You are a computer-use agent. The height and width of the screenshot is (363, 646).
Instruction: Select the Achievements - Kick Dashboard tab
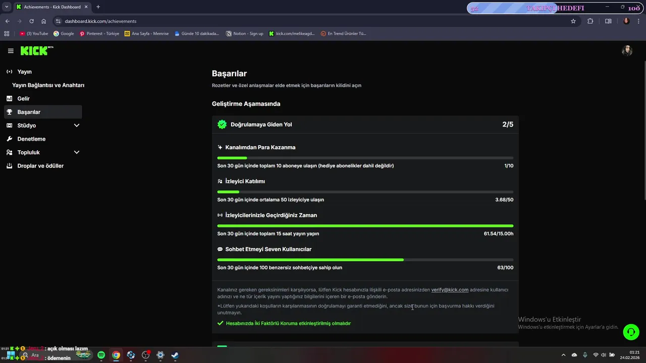[51, 7]
